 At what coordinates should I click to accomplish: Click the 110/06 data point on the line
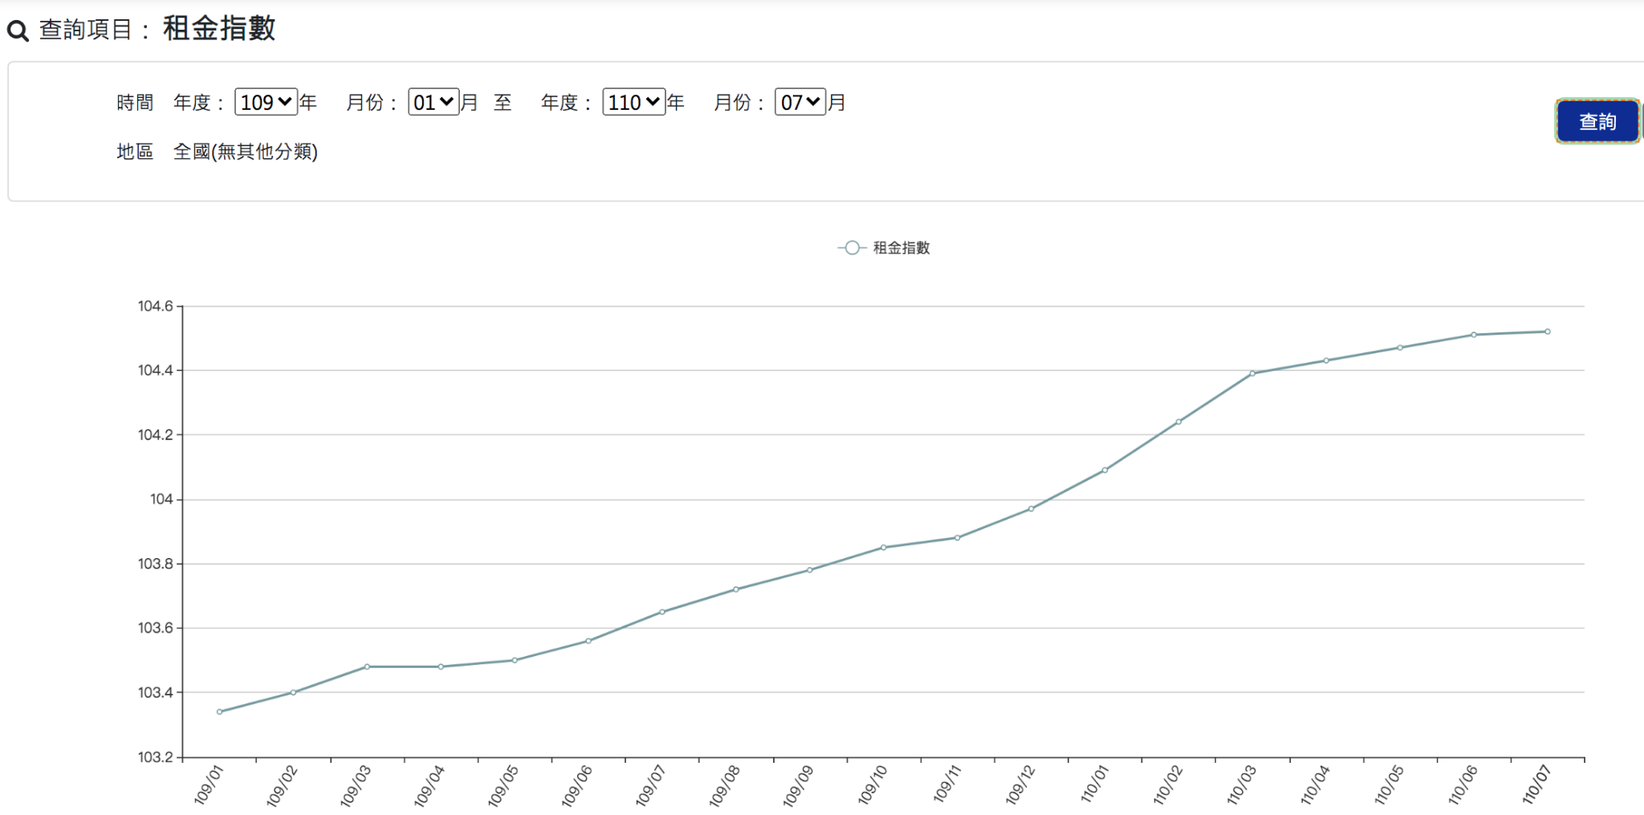[x=1474, y=335]
